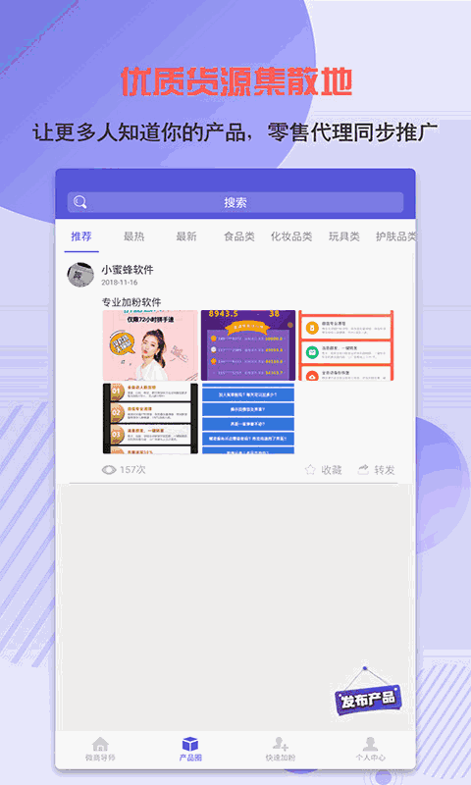Tap the 转发 share arrow icon

coord(363,470)
